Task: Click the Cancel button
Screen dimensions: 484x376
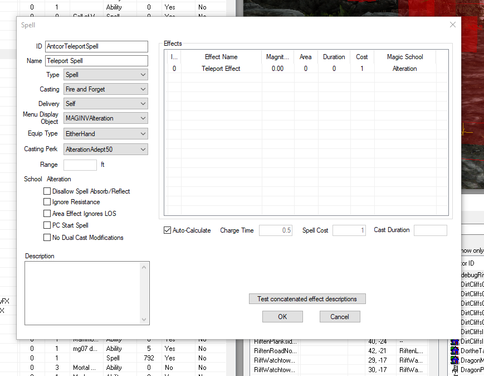Action: point(340,316)
